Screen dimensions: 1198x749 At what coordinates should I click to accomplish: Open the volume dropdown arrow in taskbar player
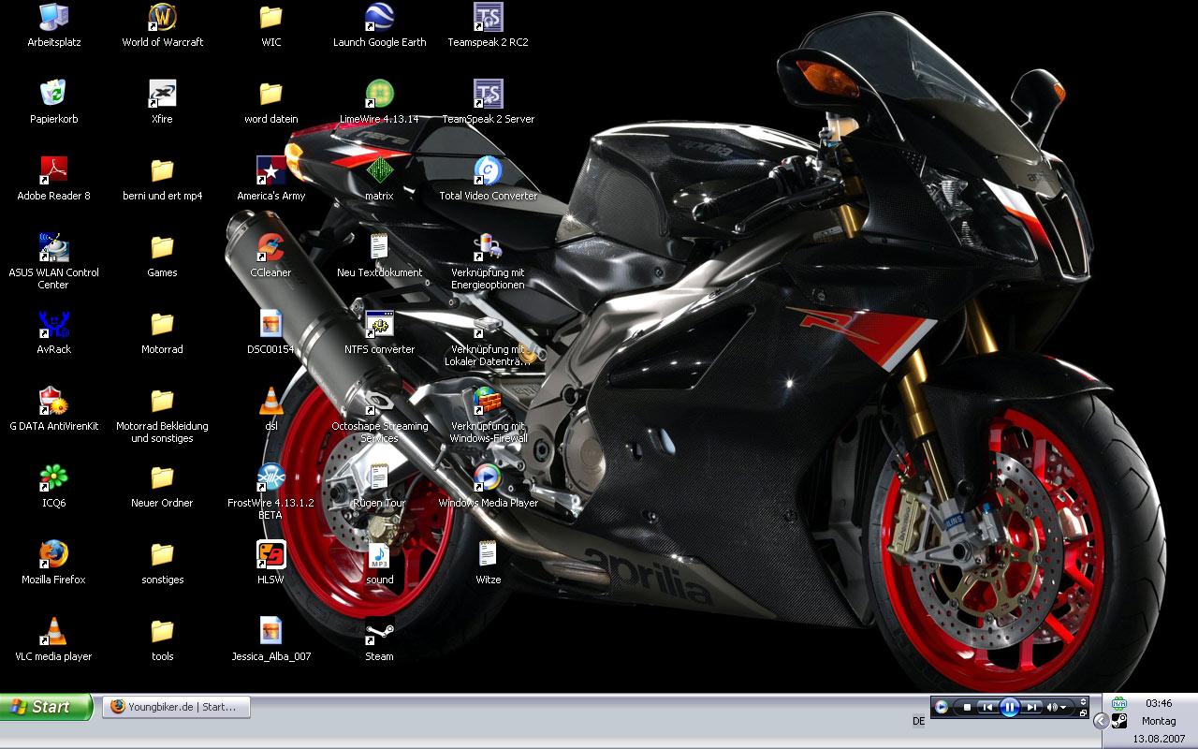click(x=1064, y=707)
